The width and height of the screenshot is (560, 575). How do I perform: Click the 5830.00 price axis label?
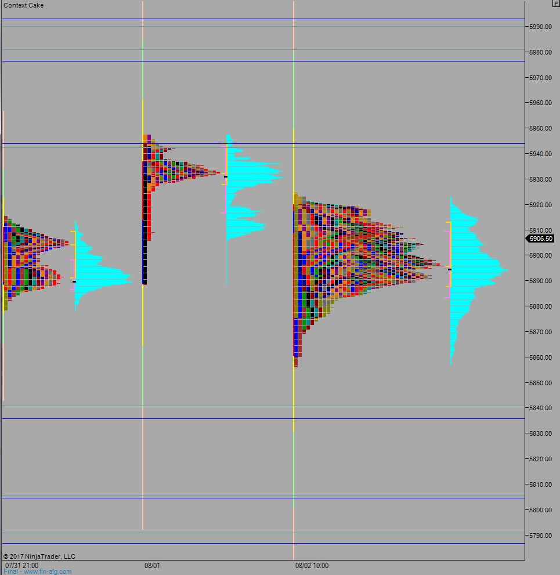[x=540, y=433]
